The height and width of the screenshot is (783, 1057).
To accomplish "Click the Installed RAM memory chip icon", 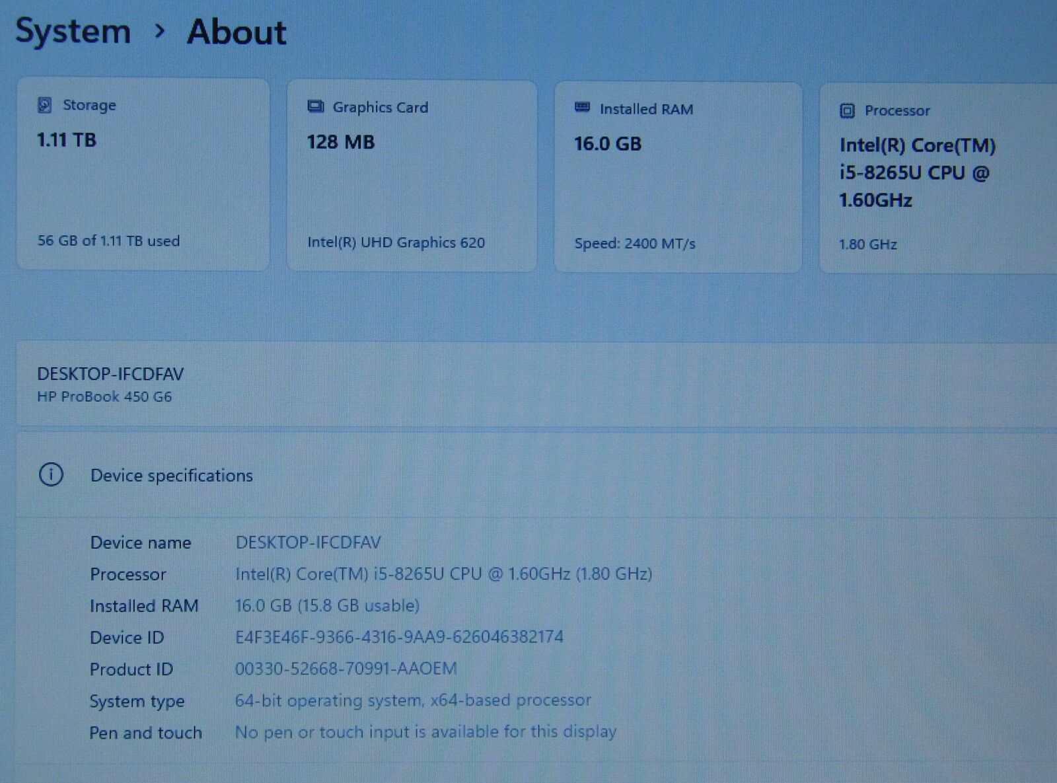I will coord(582,107).
